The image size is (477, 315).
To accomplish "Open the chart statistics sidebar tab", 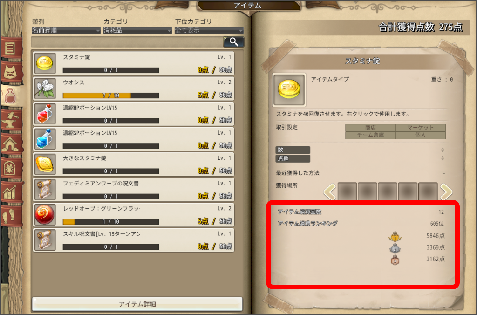I will point(11,192).
